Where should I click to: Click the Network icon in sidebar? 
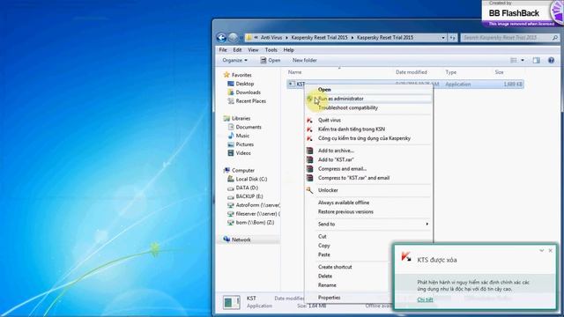point(226,240)
